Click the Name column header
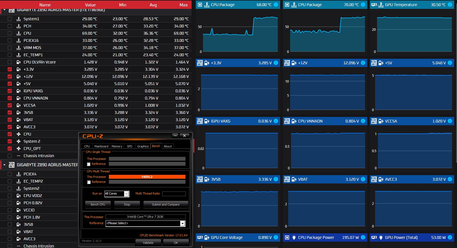This screenshot has height=248, width=457. (45, 5)
